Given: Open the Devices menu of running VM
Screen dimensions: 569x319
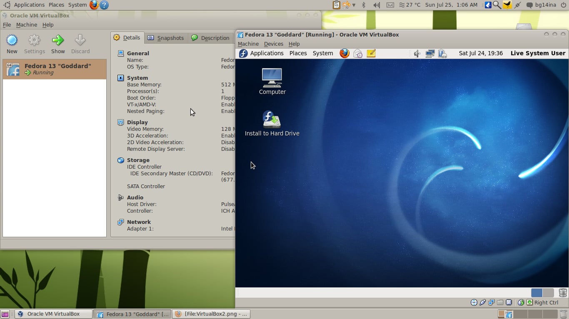Looking at the screenshot, I should coord(273,44).
